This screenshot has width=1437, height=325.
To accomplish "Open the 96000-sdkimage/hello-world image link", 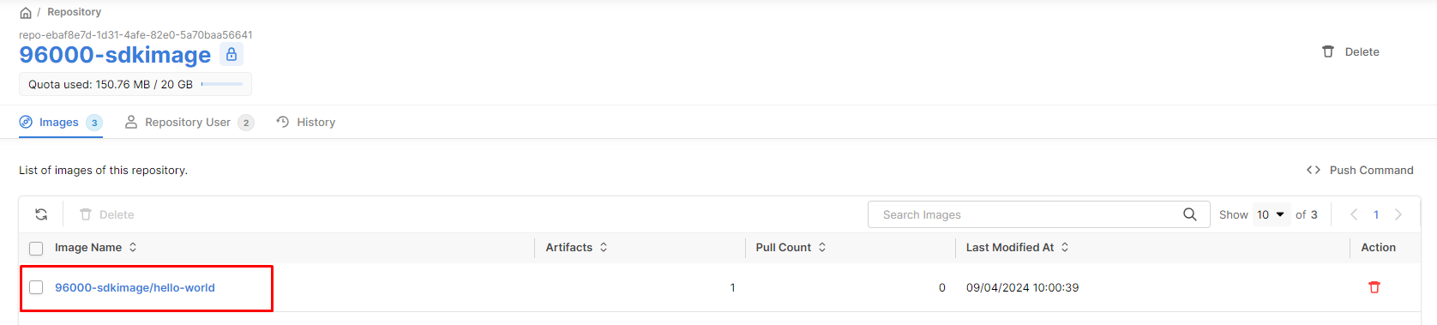I will coord(135,287).
